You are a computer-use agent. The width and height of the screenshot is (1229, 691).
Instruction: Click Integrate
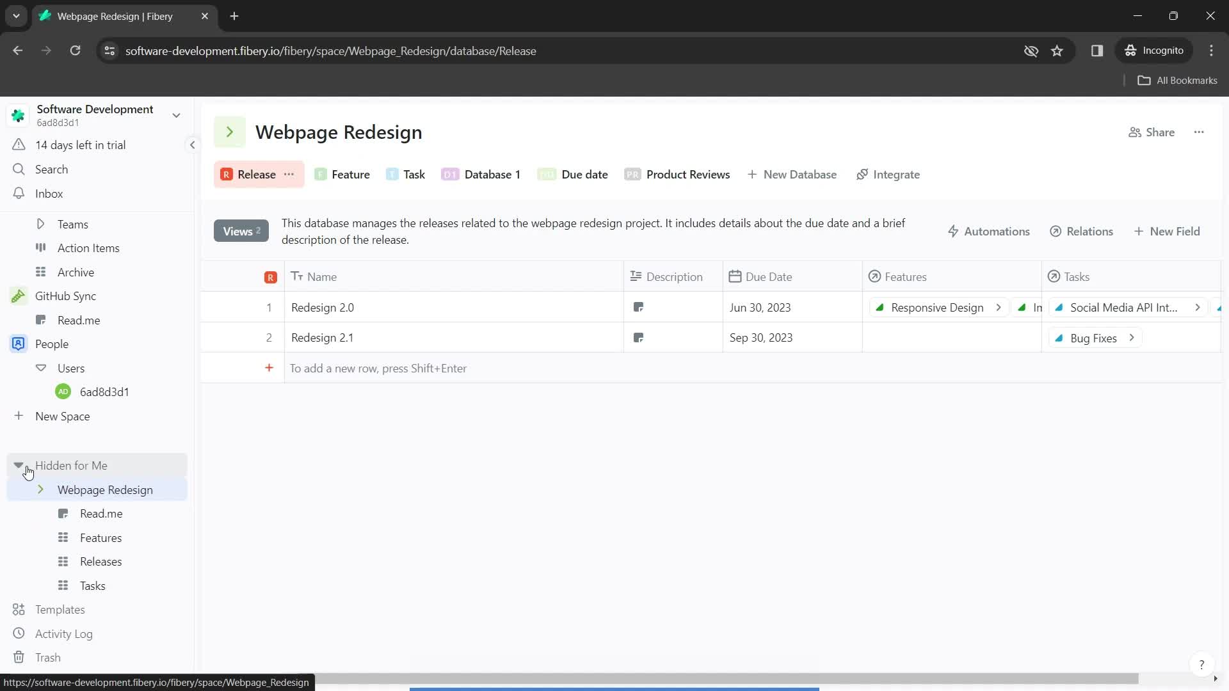pyautogui.click(x=888, y=175)
